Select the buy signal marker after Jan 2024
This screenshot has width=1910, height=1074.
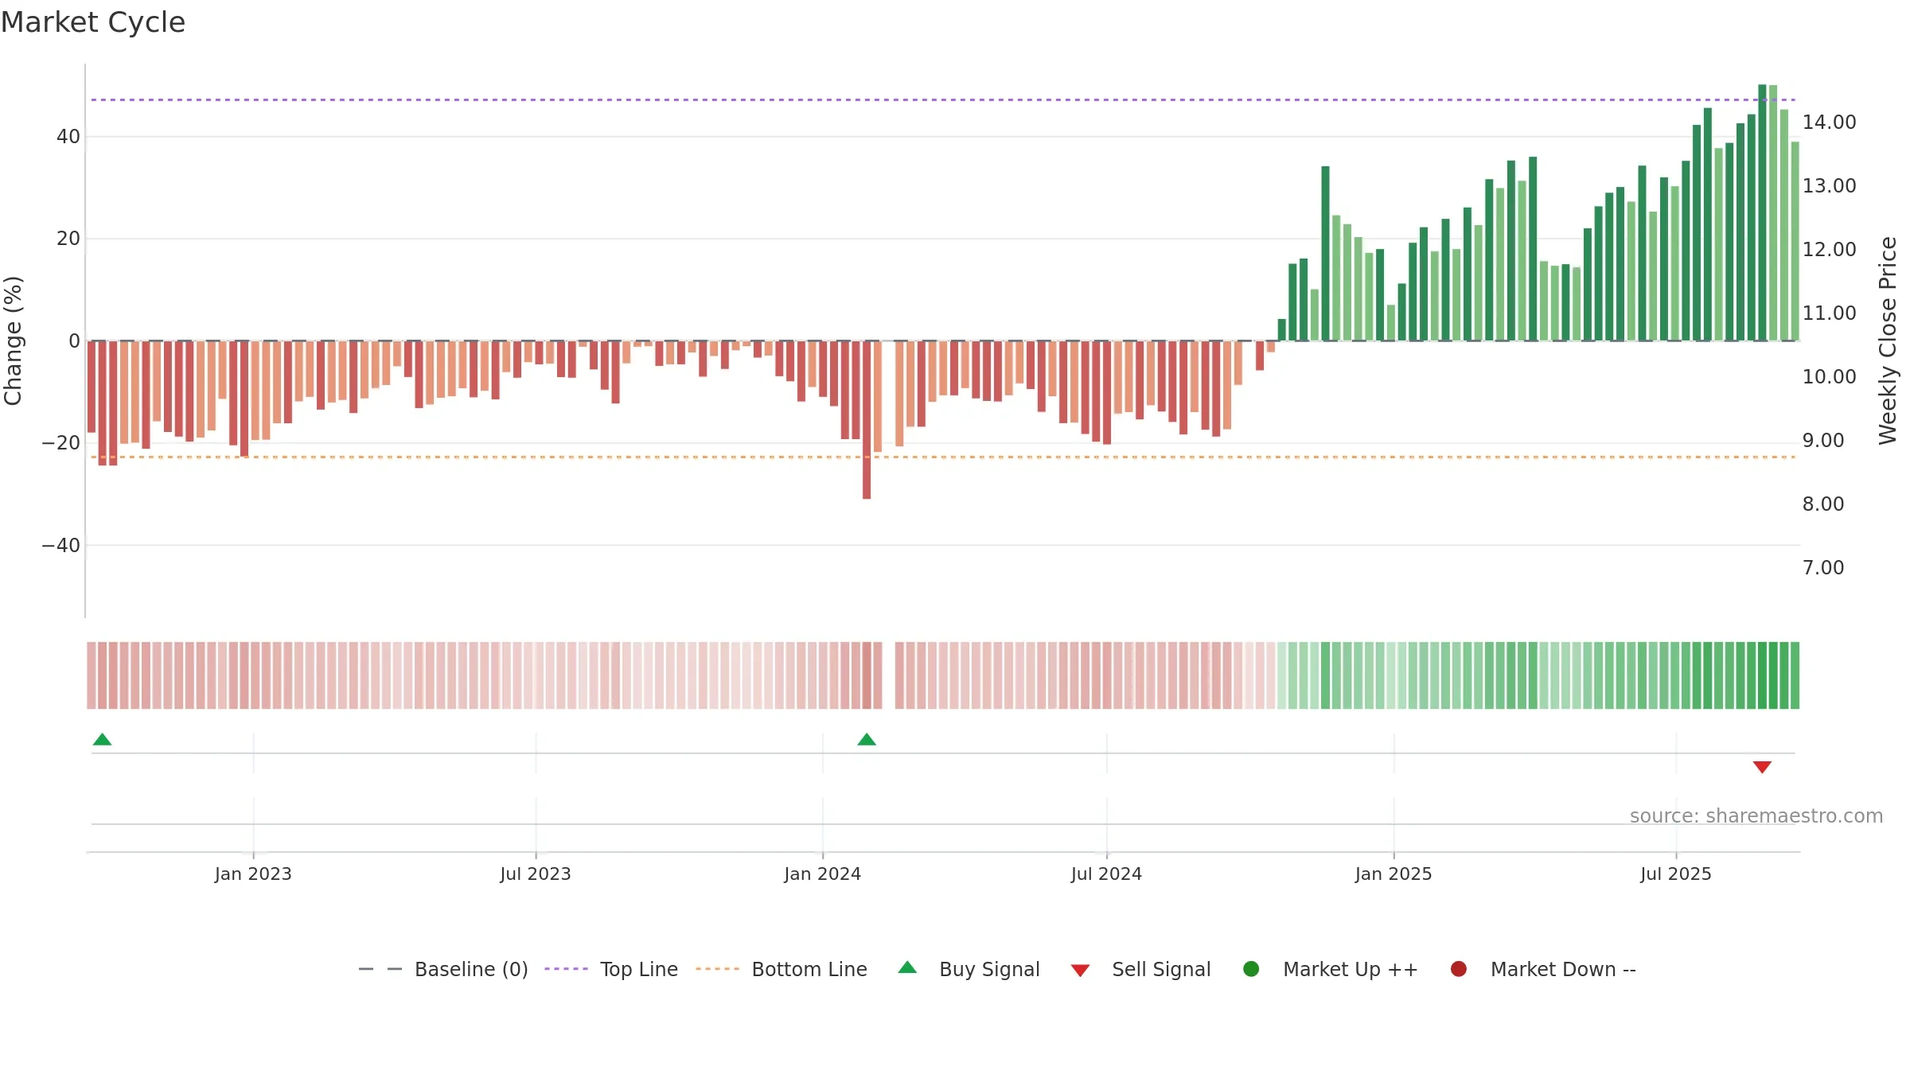867,739
